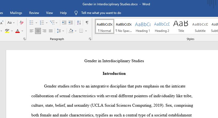The height and width of the screenshot is (118, 218).
Task: Open the line spacing dropdown arrow
Action: point(63,31)
